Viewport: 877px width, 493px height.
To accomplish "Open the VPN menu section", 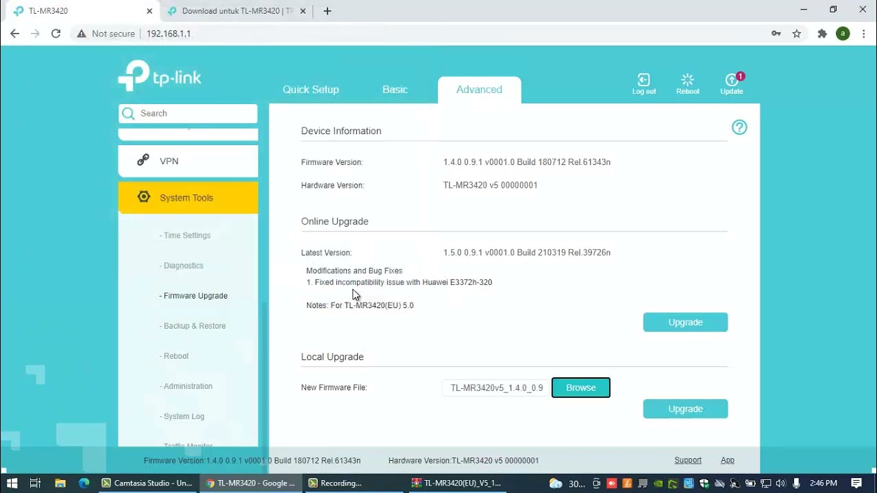I will tap(188, 161).
